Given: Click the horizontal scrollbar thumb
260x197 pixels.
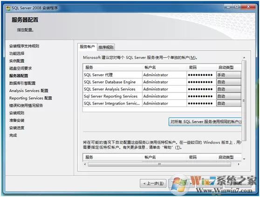Looking at the screenshot, I should coord(159,164).
